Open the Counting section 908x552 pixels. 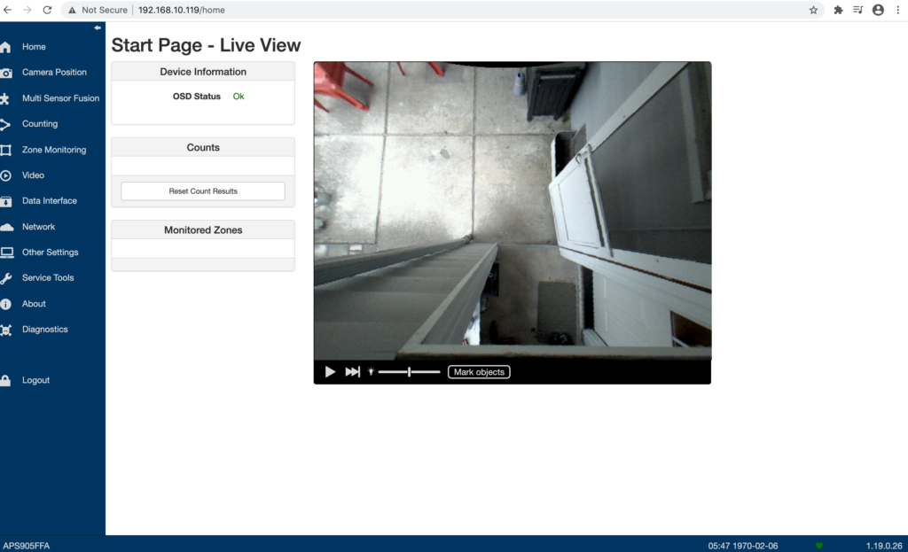[x=39, y=124]
